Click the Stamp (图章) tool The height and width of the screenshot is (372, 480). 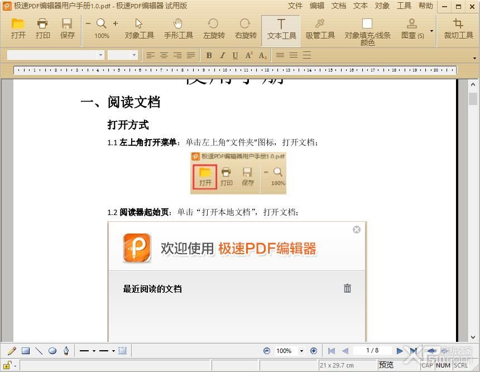tap(412, 29)
